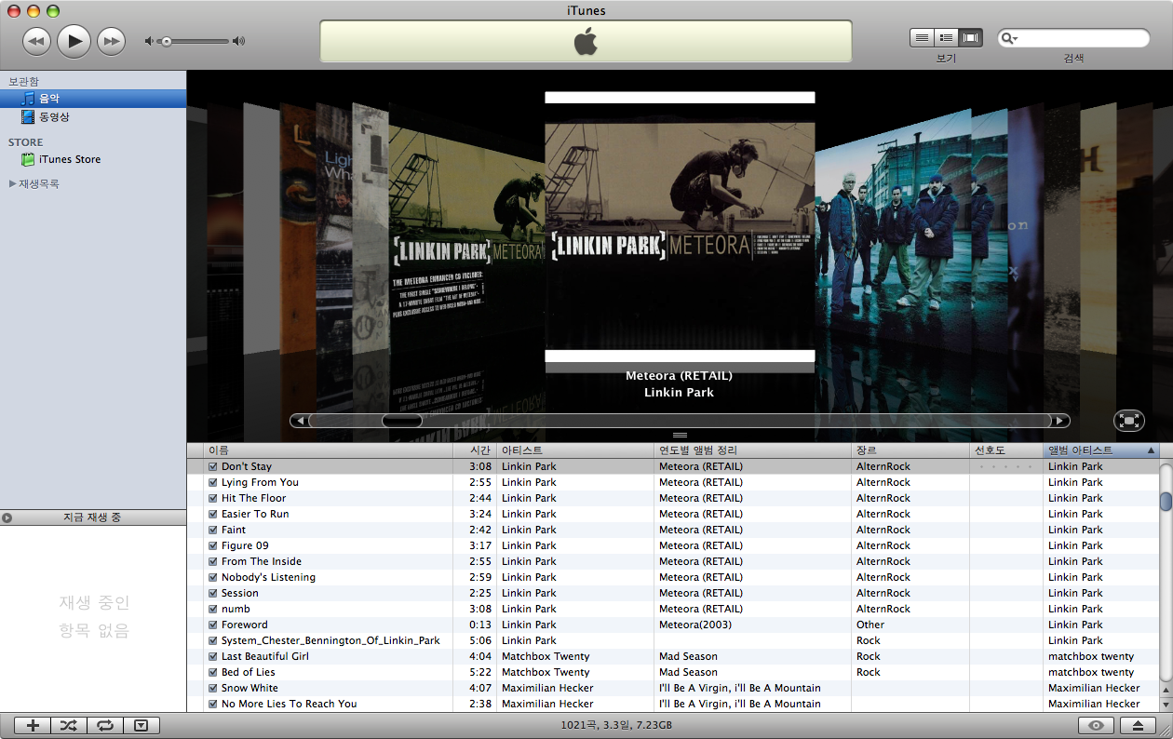1173x739 pixels.
Task: Uncheck the Nobody's Listening checkbox
Action: pyautogui.click(x=213, y=577)
